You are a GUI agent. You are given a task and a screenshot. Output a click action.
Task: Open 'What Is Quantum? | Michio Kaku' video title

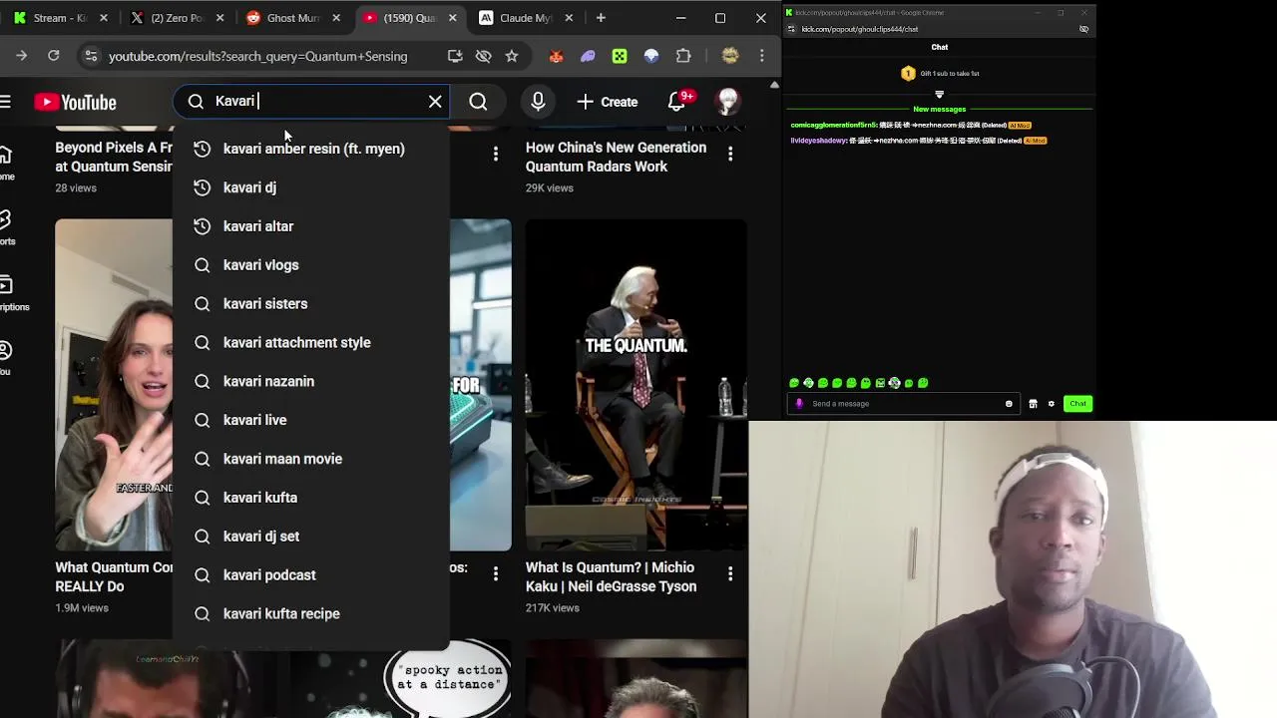(x=611, y=576)
